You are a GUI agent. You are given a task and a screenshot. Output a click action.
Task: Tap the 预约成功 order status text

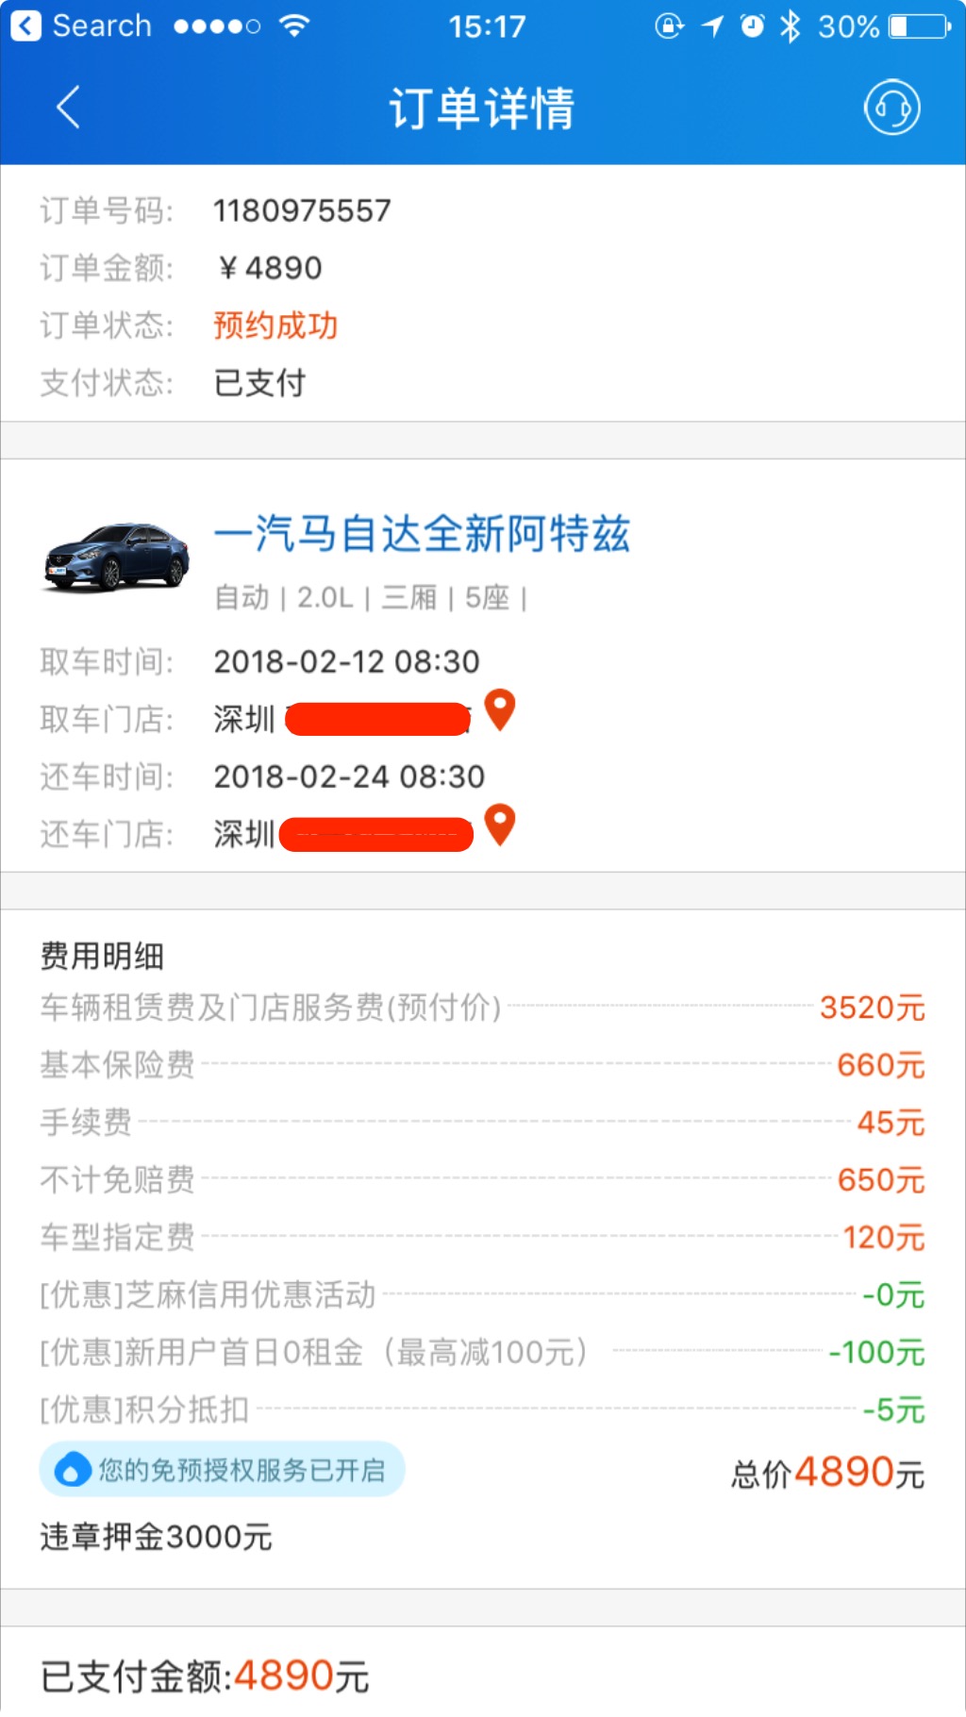[x=275, y=325]
